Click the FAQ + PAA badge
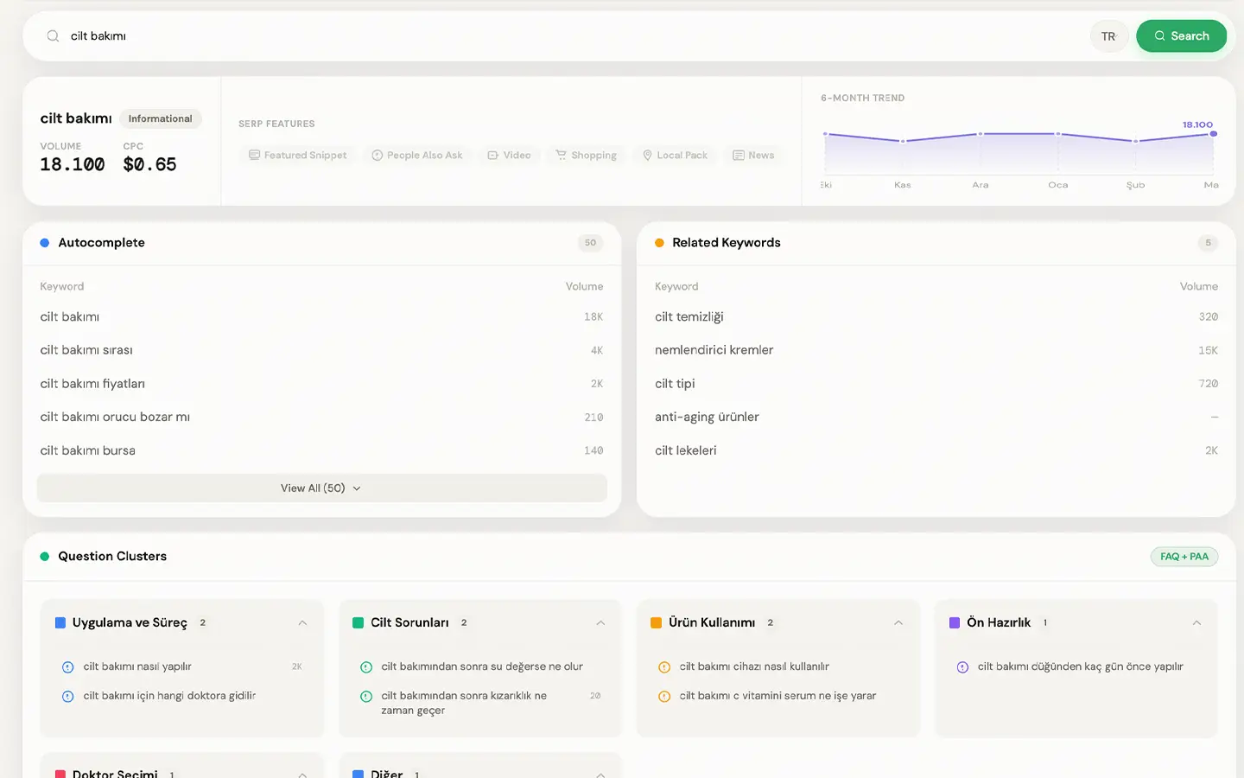This screenshot has width=1244, height=778. (x=1184, y=557)
